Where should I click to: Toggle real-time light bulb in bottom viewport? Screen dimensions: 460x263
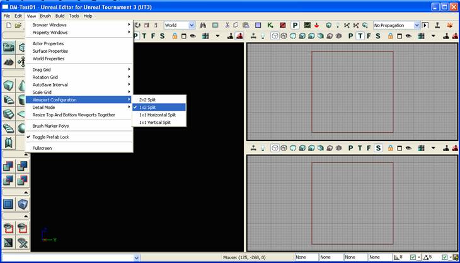point(263,148)
